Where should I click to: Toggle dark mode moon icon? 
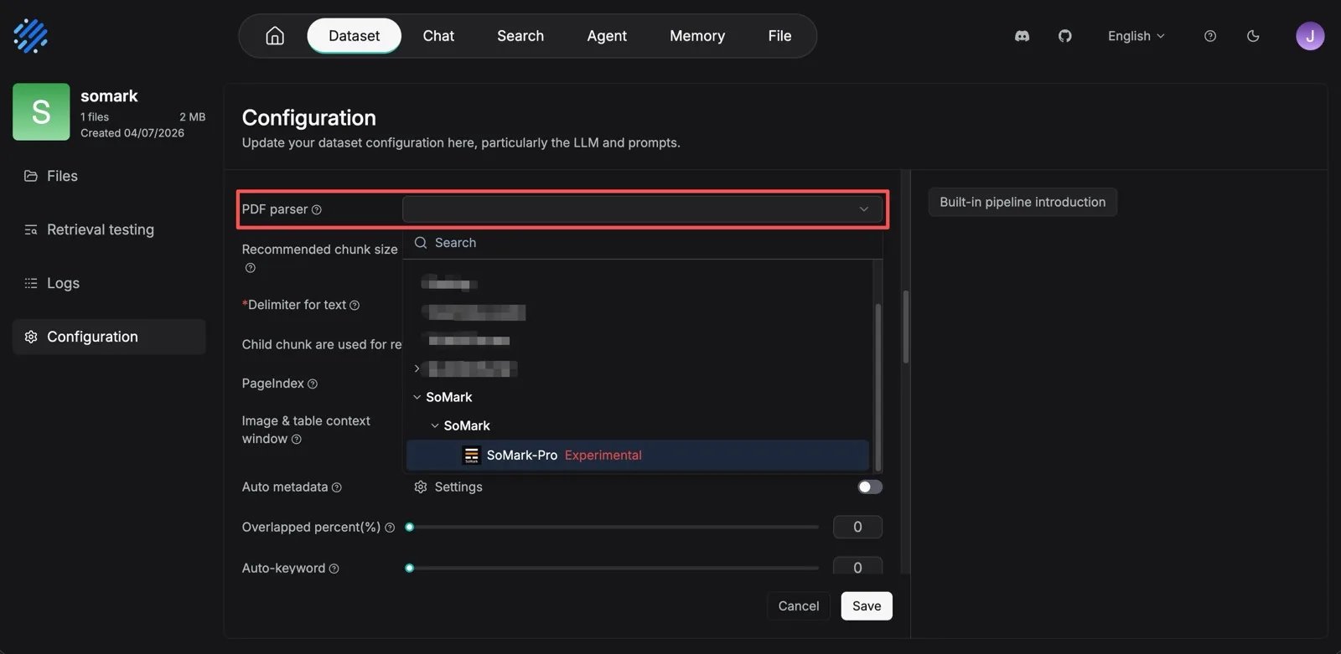(1253, 36)
